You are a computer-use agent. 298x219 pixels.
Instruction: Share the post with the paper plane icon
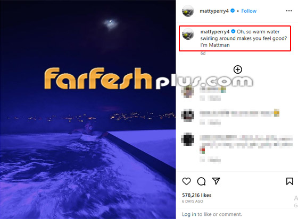pos(216,181)
